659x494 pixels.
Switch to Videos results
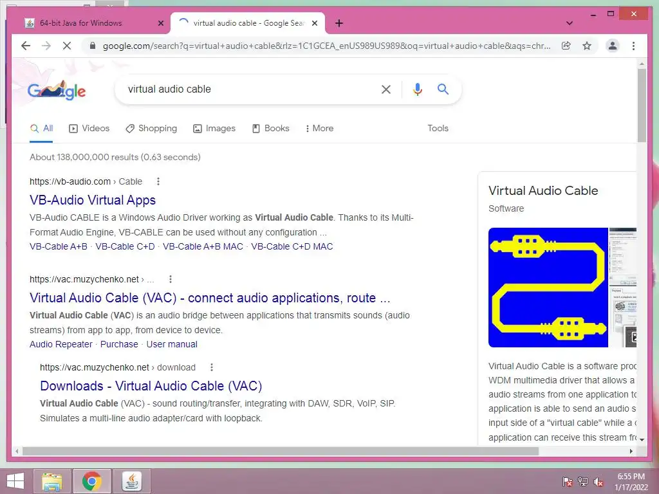click(x=89, y=128)
